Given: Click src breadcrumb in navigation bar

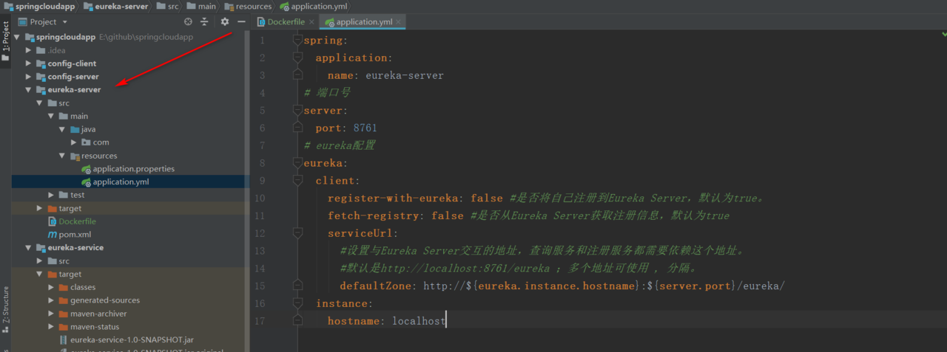Looking at the screenshot, I should 169,6.
